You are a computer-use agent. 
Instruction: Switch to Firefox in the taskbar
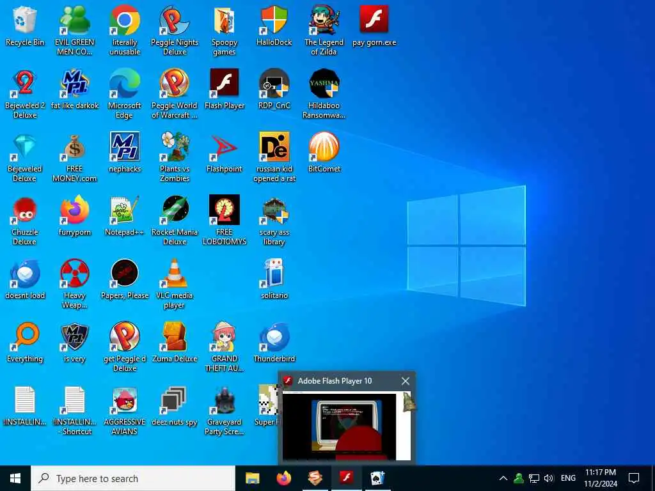[284, 478]
